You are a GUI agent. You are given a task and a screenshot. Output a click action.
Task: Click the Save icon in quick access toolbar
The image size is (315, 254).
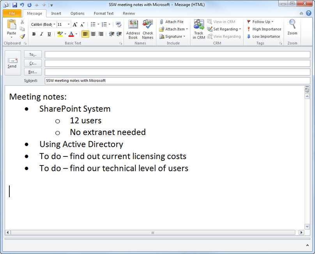tap(14, 5)
